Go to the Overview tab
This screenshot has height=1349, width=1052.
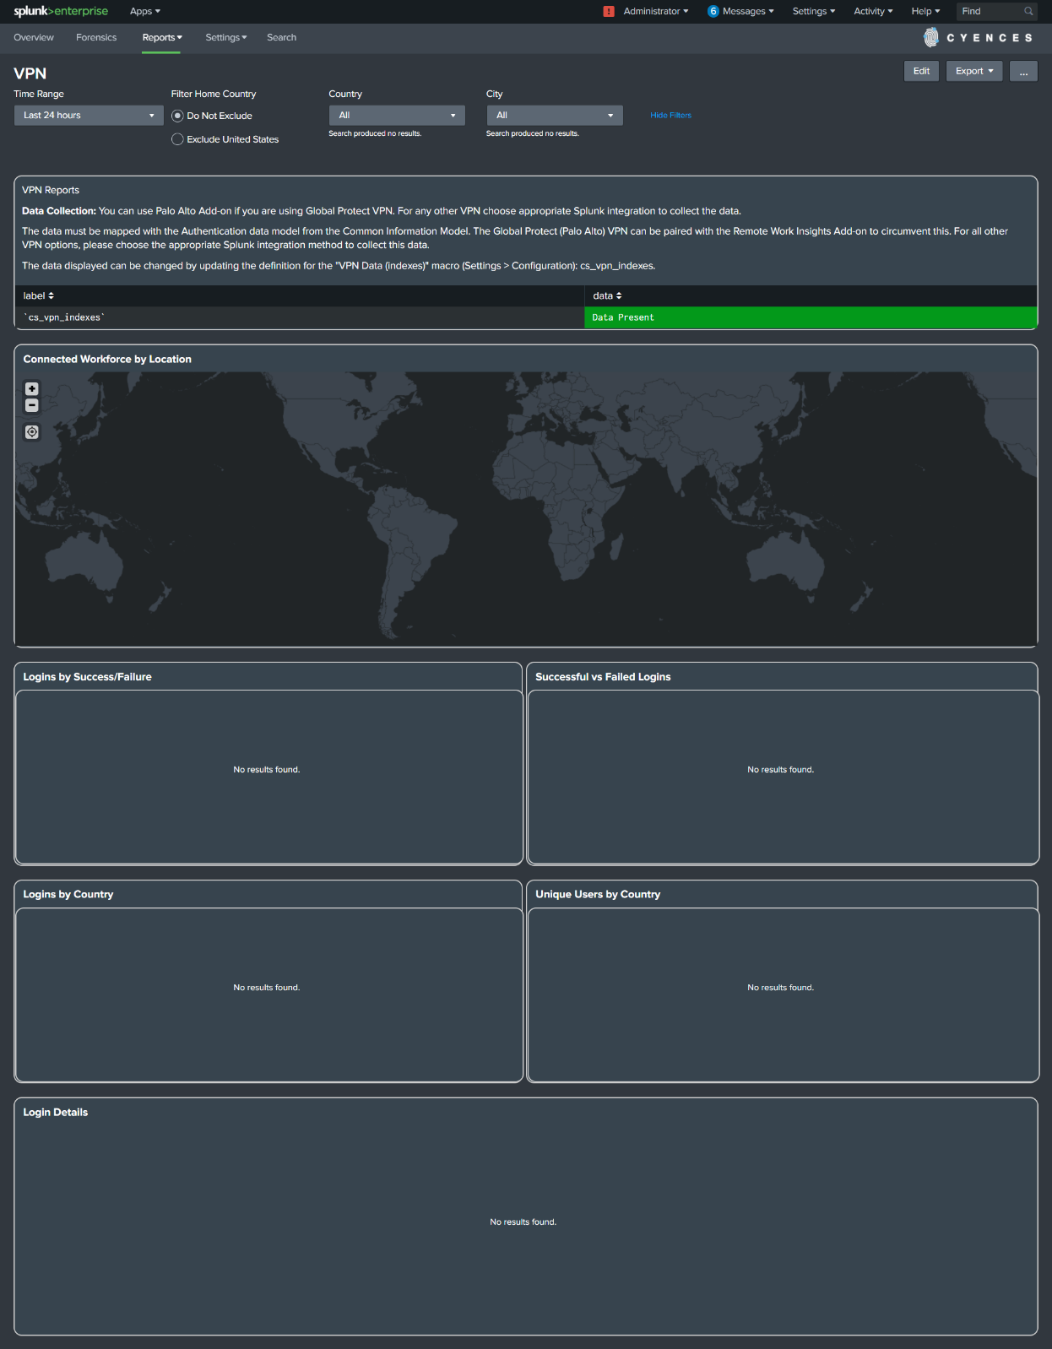(34, 37)
